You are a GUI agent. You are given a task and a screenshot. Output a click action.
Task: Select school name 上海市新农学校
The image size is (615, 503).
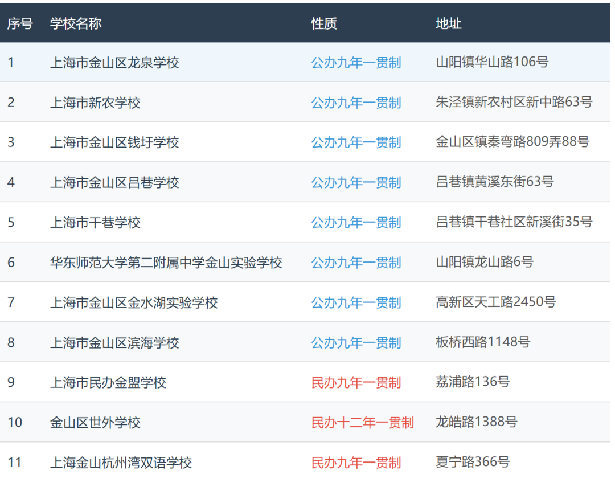[95, 103]
